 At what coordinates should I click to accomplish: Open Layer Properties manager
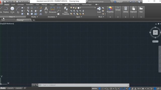click(66, 11)
